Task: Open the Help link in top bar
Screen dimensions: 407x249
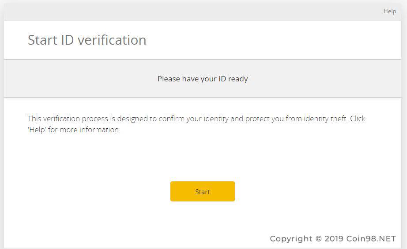Action: [390, 11]
